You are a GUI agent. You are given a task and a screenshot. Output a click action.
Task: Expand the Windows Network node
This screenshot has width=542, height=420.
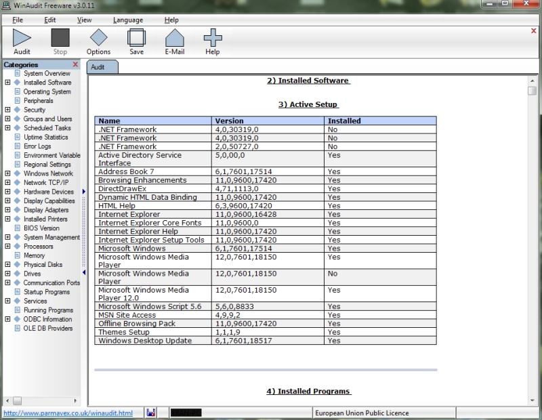click(x=7, y=173)
